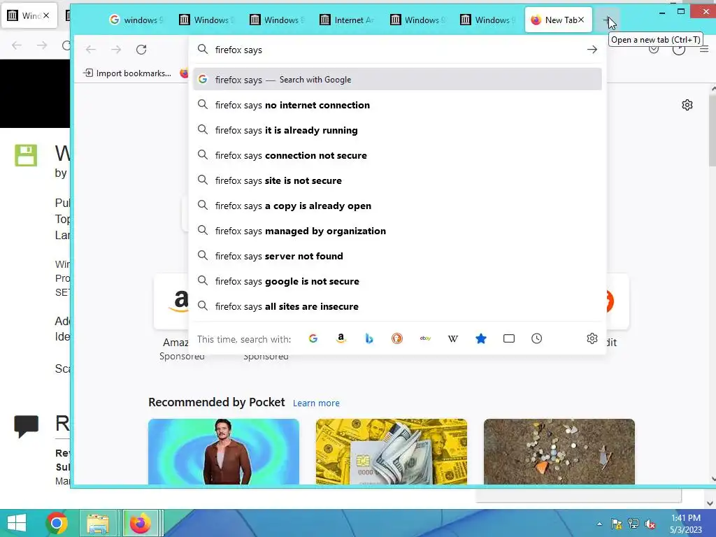Switch to the Internet Archive tab
The height and width of the screenshot is (537, 716).
pos(347,20)
